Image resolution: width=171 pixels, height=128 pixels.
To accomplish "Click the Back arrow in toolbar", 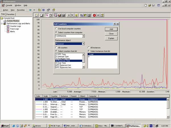I will pos(30,10).
